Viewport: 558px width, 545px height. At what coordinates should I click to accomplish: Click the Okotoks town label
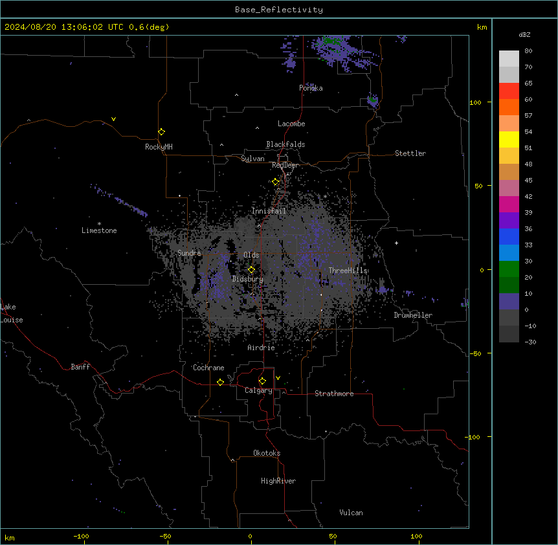pos(267,453)
